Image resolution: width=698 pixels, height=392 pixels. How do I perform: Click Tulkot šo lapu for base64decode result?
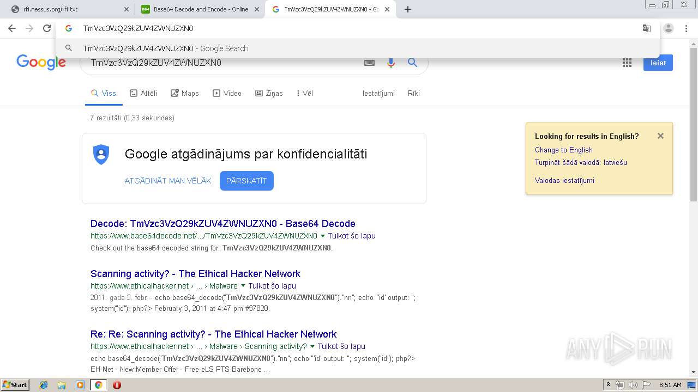(352, 236)
